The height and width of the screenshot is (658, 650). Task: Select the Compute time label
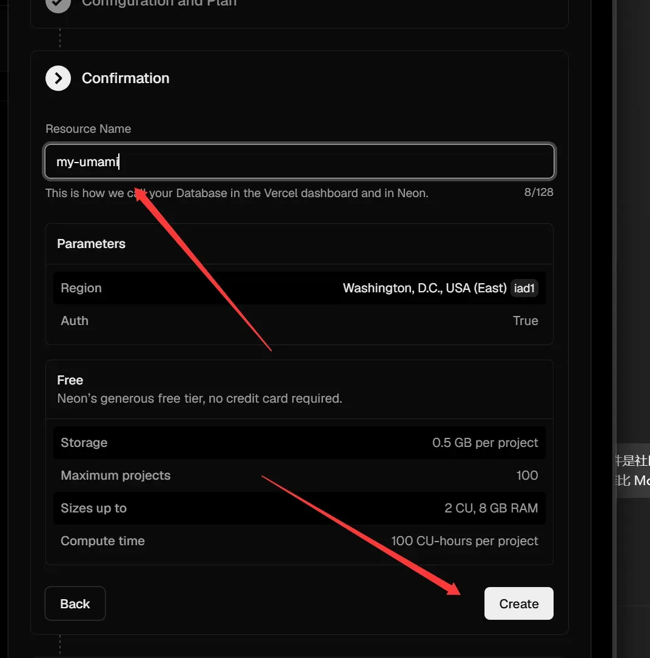103,541
